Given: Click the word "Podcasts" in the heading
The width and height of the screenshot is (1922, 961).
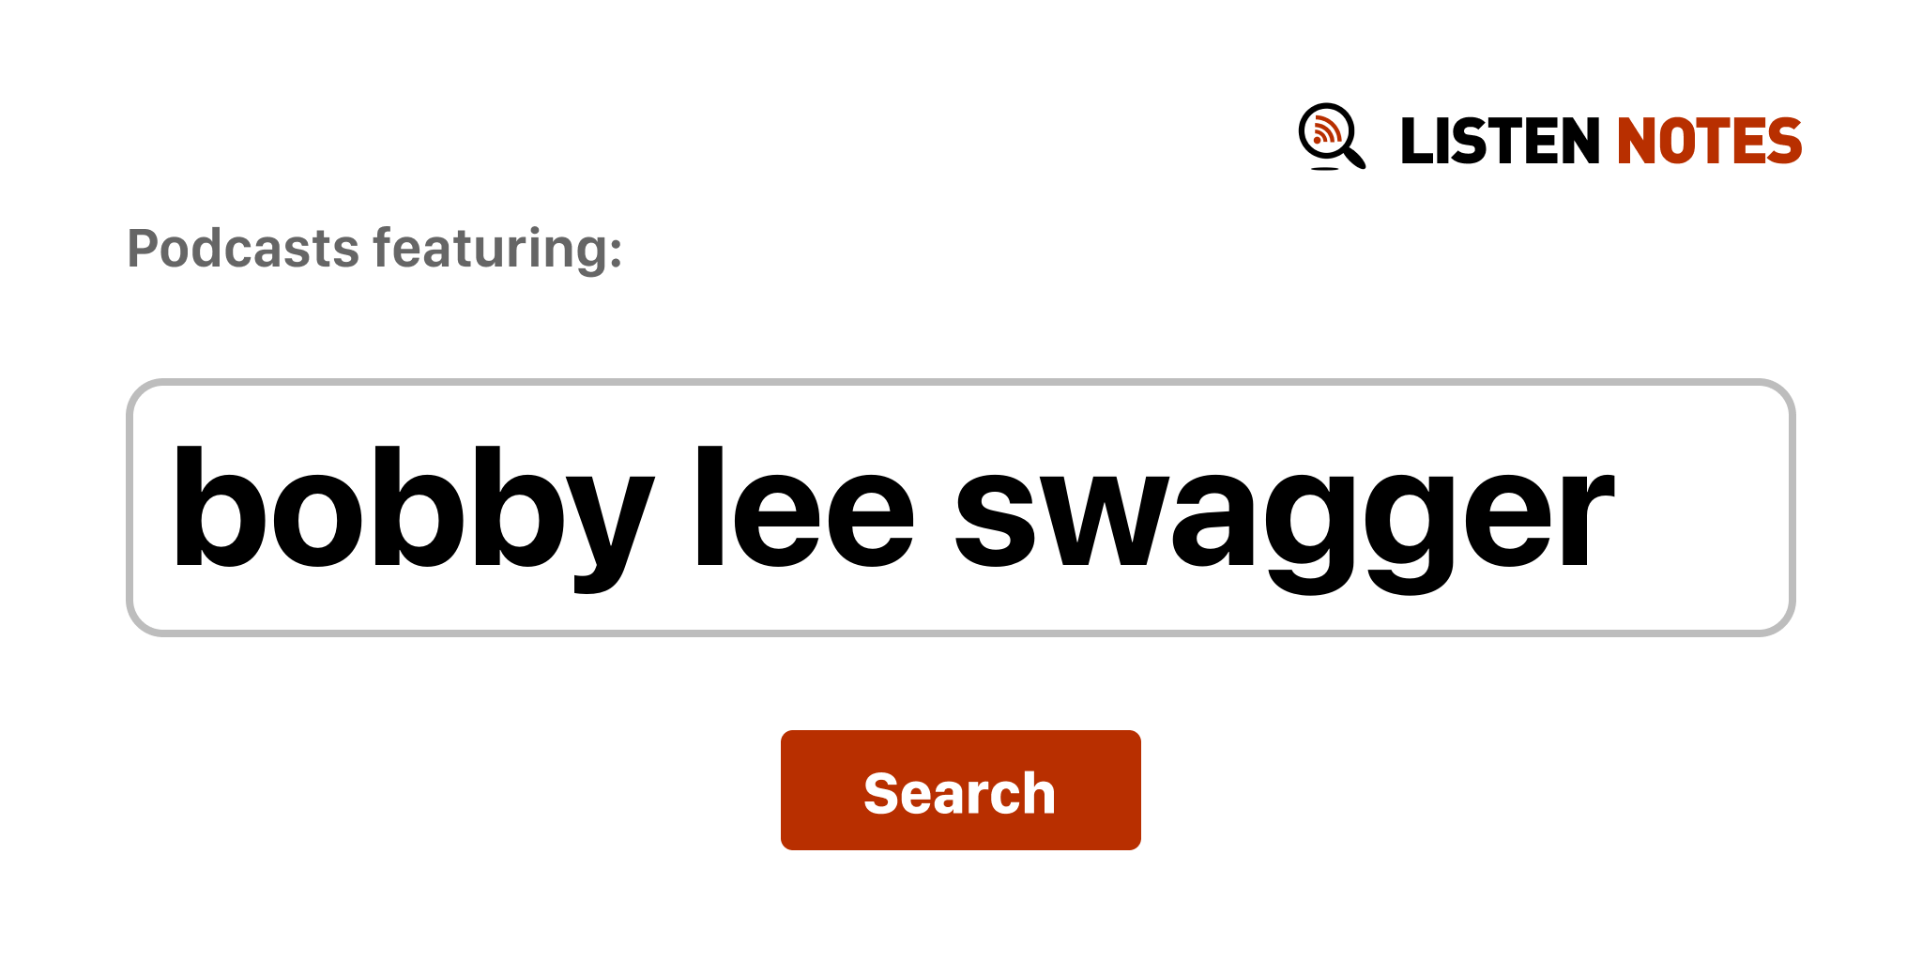Looking at the screenshot, I should [243, 249].
